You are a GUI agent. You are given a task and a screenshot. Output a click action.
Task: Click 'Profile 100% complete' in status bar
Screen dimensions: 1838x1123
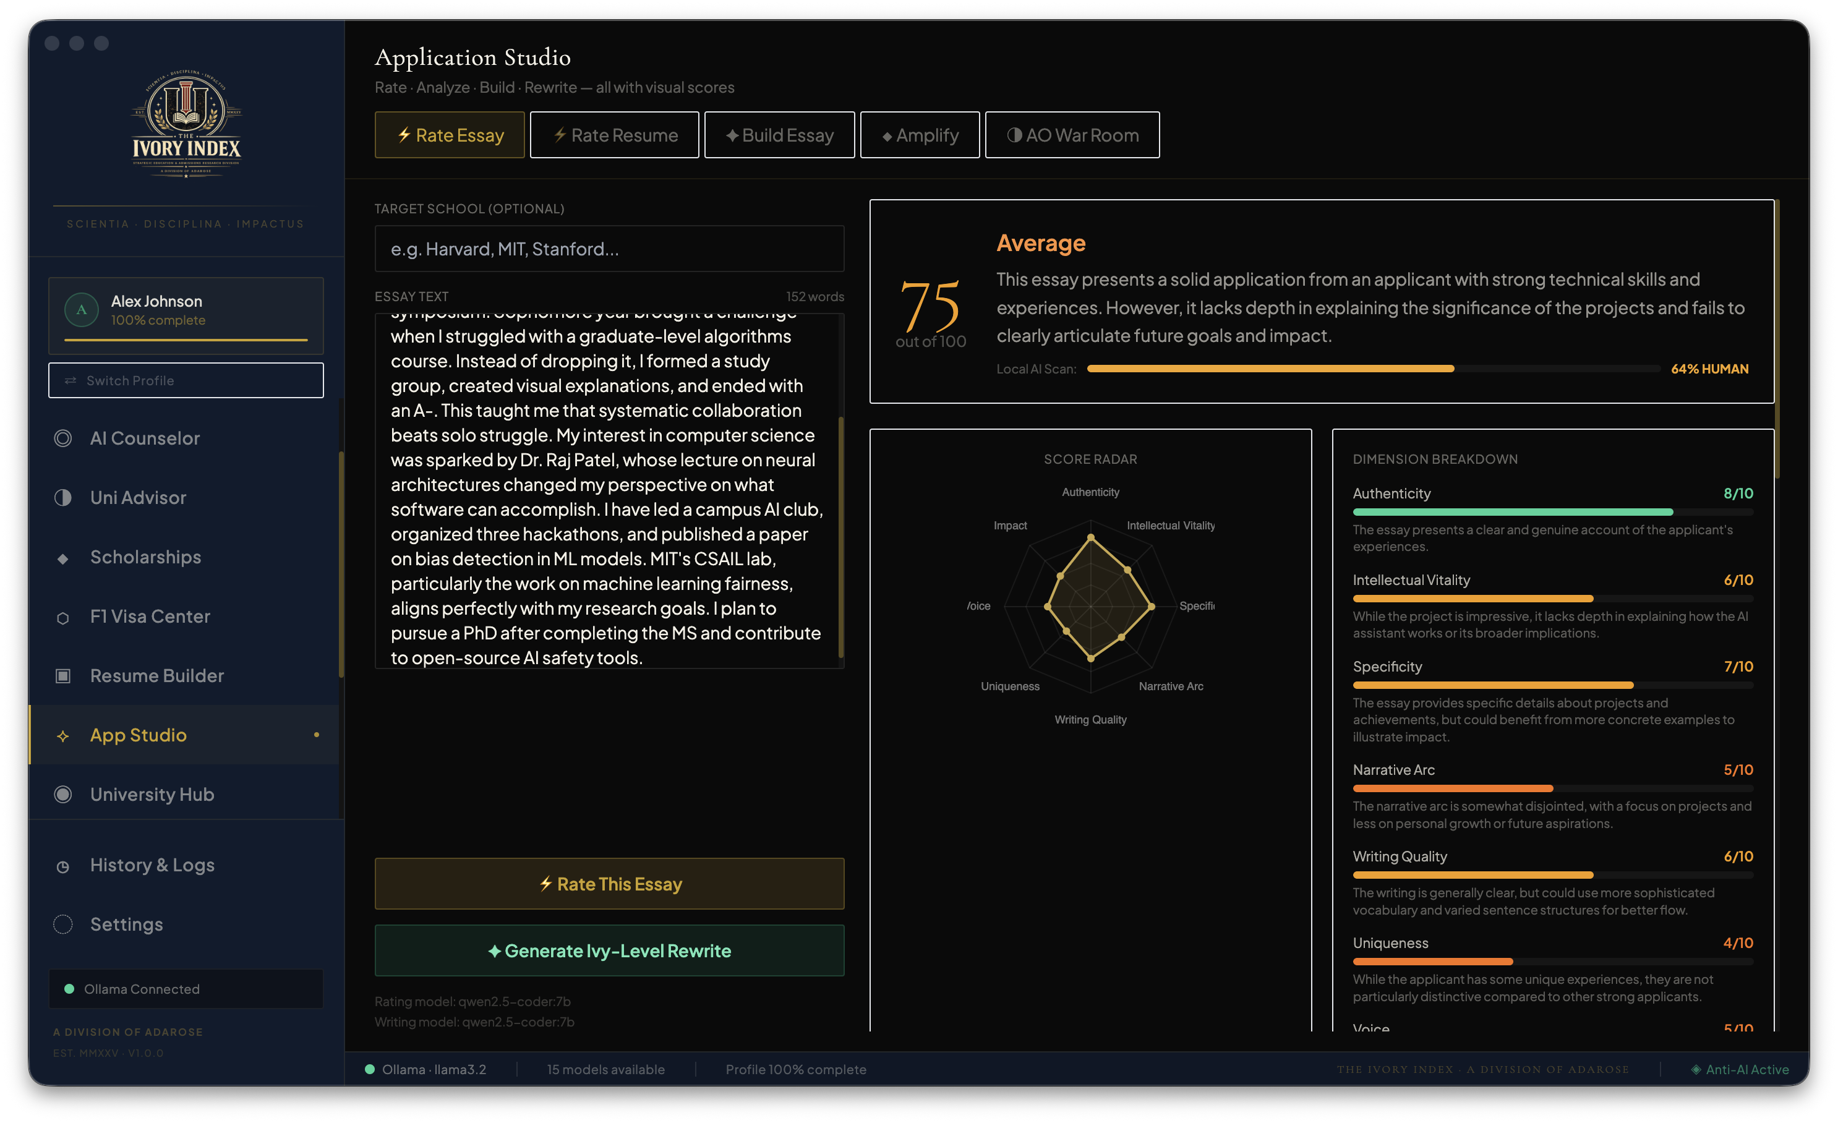(796, 1069)
